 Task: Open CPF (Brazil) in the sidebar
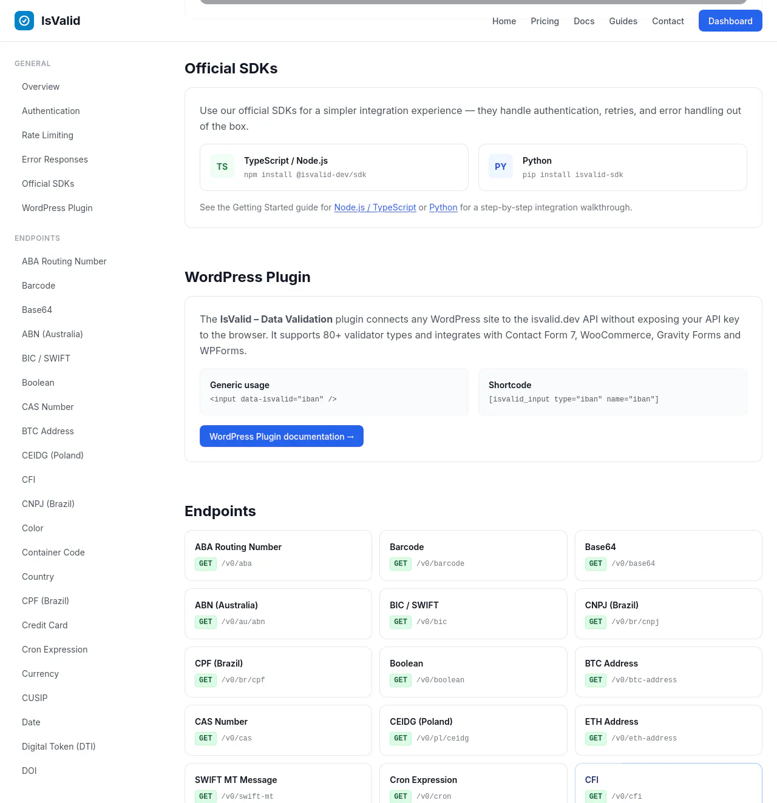[46, 601]
